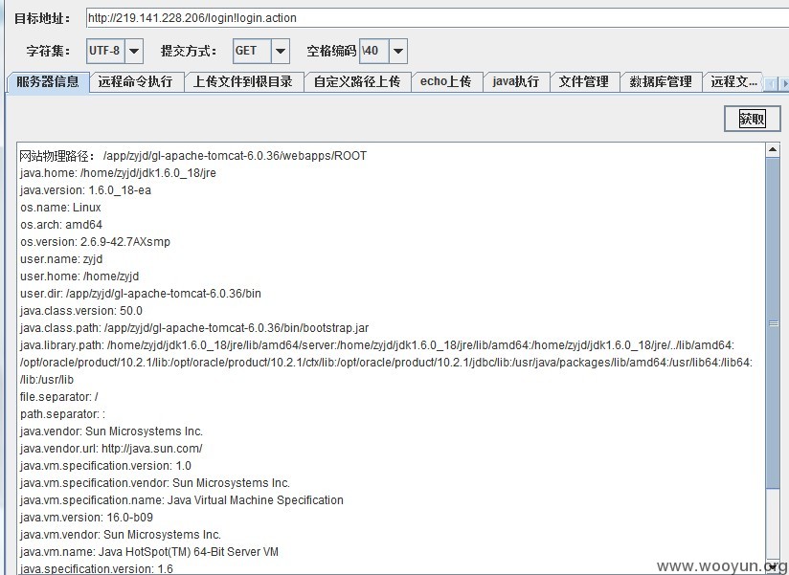789x575 pixels.
Task: Click the 获取 button
Action: point(753,120)
